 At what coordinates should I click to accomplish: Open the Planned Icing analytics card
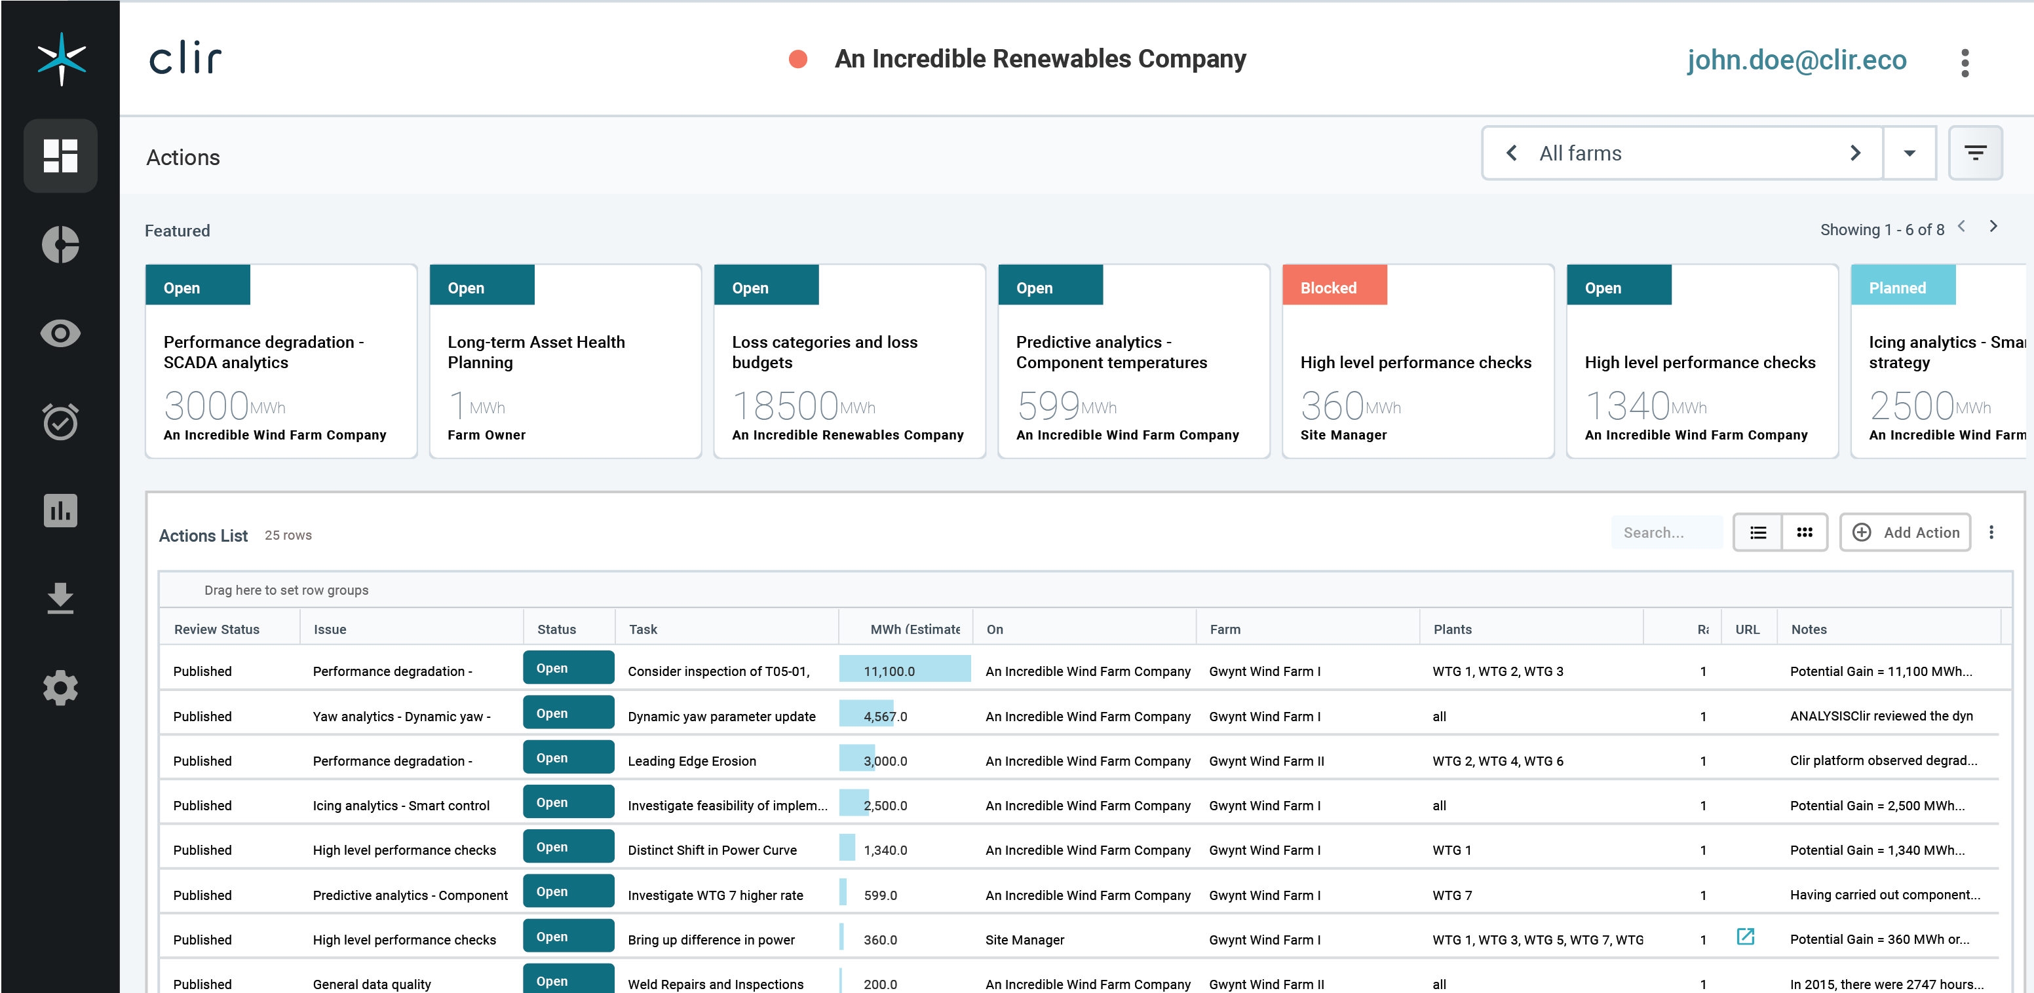(x=1938, y=362)
